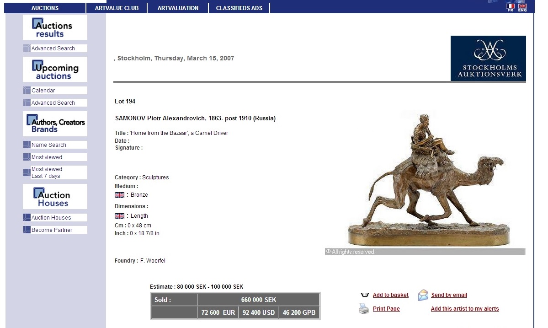The width and height of the screenshot is (548, 328).
Task: Click the basket icon beside Add to basket
Action: pyautogui.click(x=365, y=295)
